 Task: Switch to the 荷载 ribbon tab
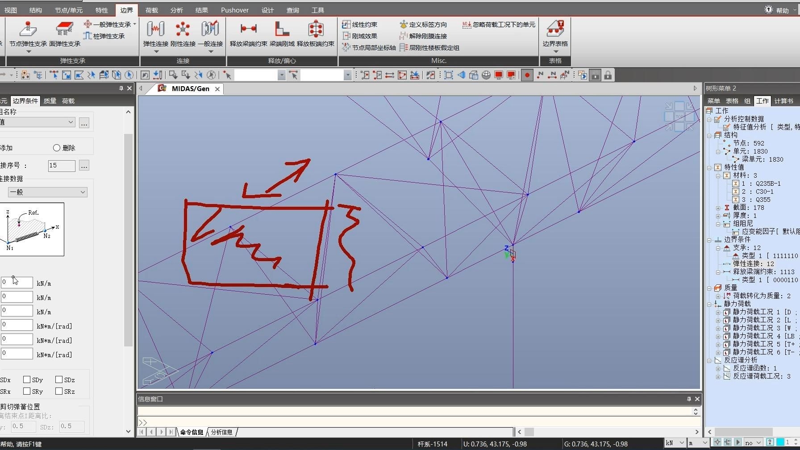point(151,10)
